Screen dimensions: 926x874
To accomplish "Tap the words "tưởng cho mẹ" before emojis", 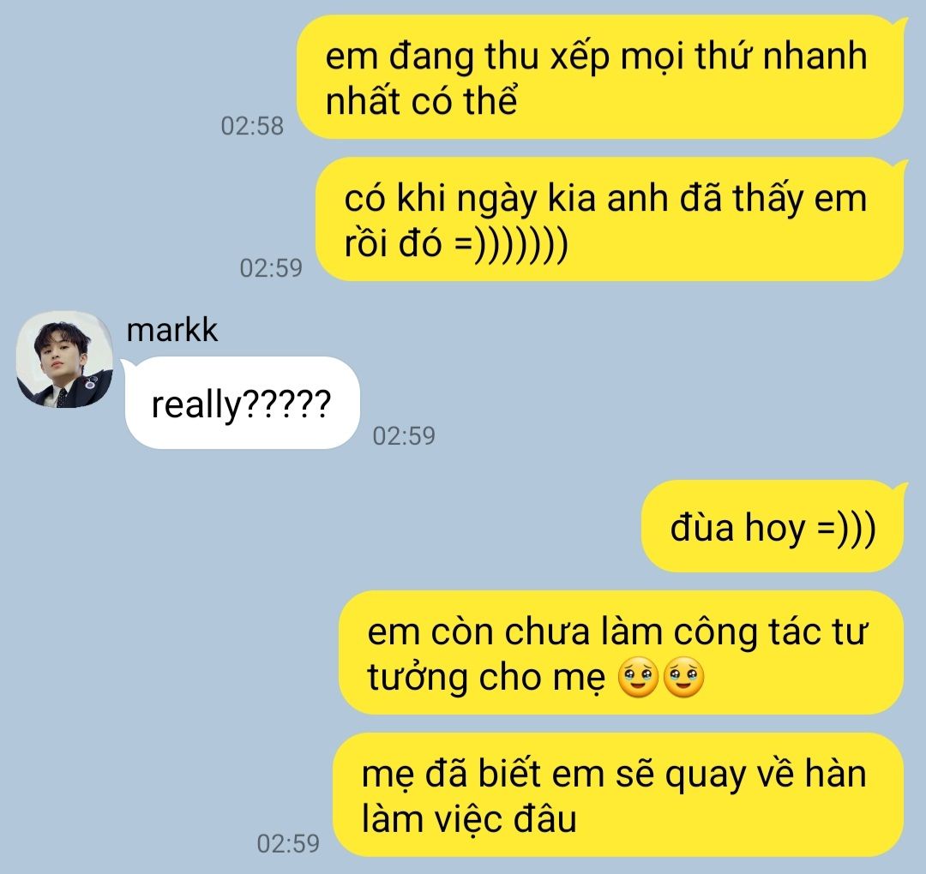I will pos(486,678).
